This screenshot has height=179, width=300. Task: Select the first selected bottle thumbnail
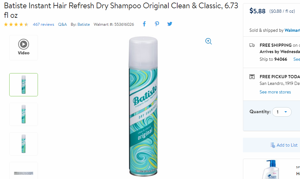(x=24, y=85)
